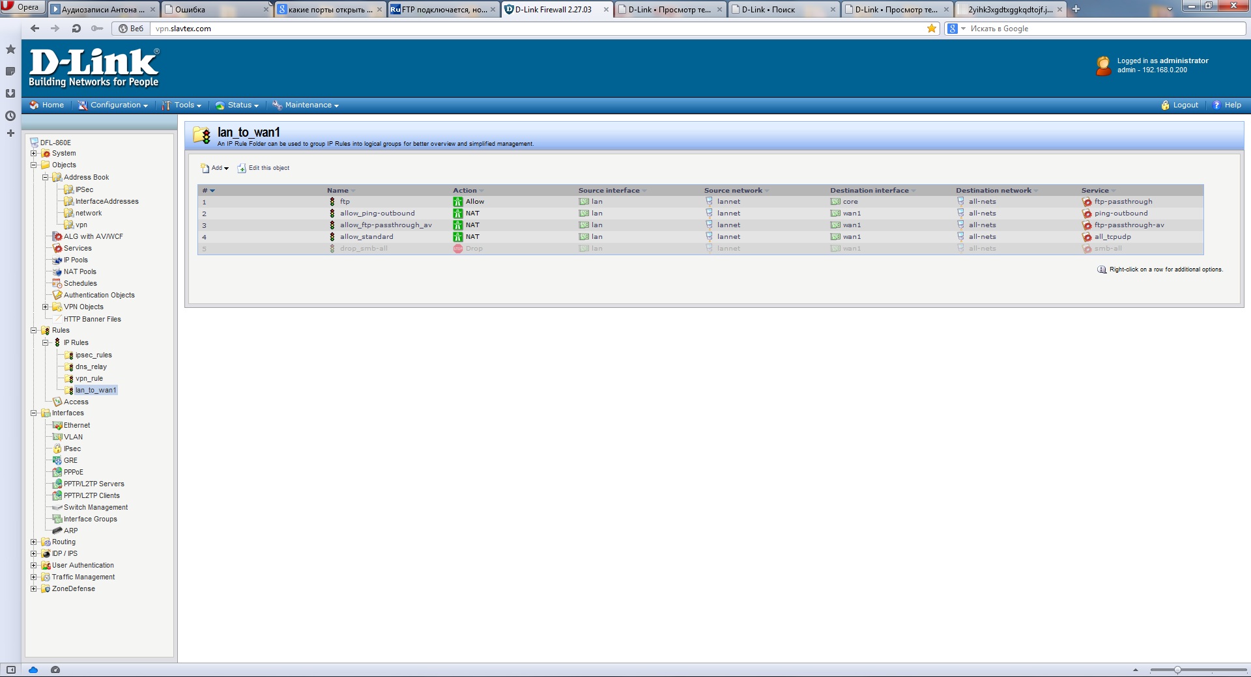Image resolution: width=1251 pixels, height=677 pixels.
Task: Open the Configuration menu
Action: (113, 105)
